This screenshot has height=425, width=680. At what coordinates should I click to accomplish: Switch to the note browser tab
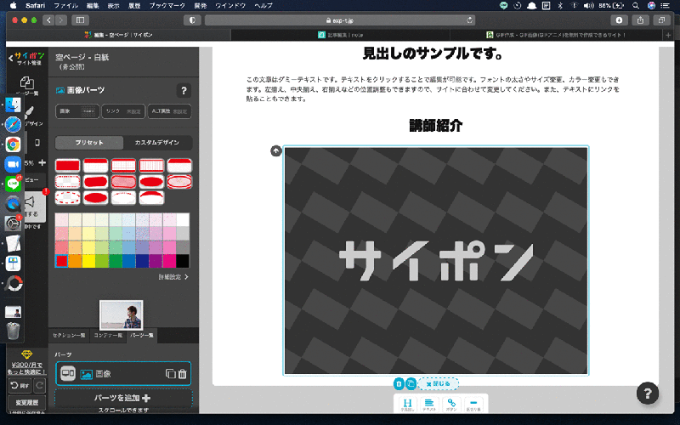click(341, 35)
